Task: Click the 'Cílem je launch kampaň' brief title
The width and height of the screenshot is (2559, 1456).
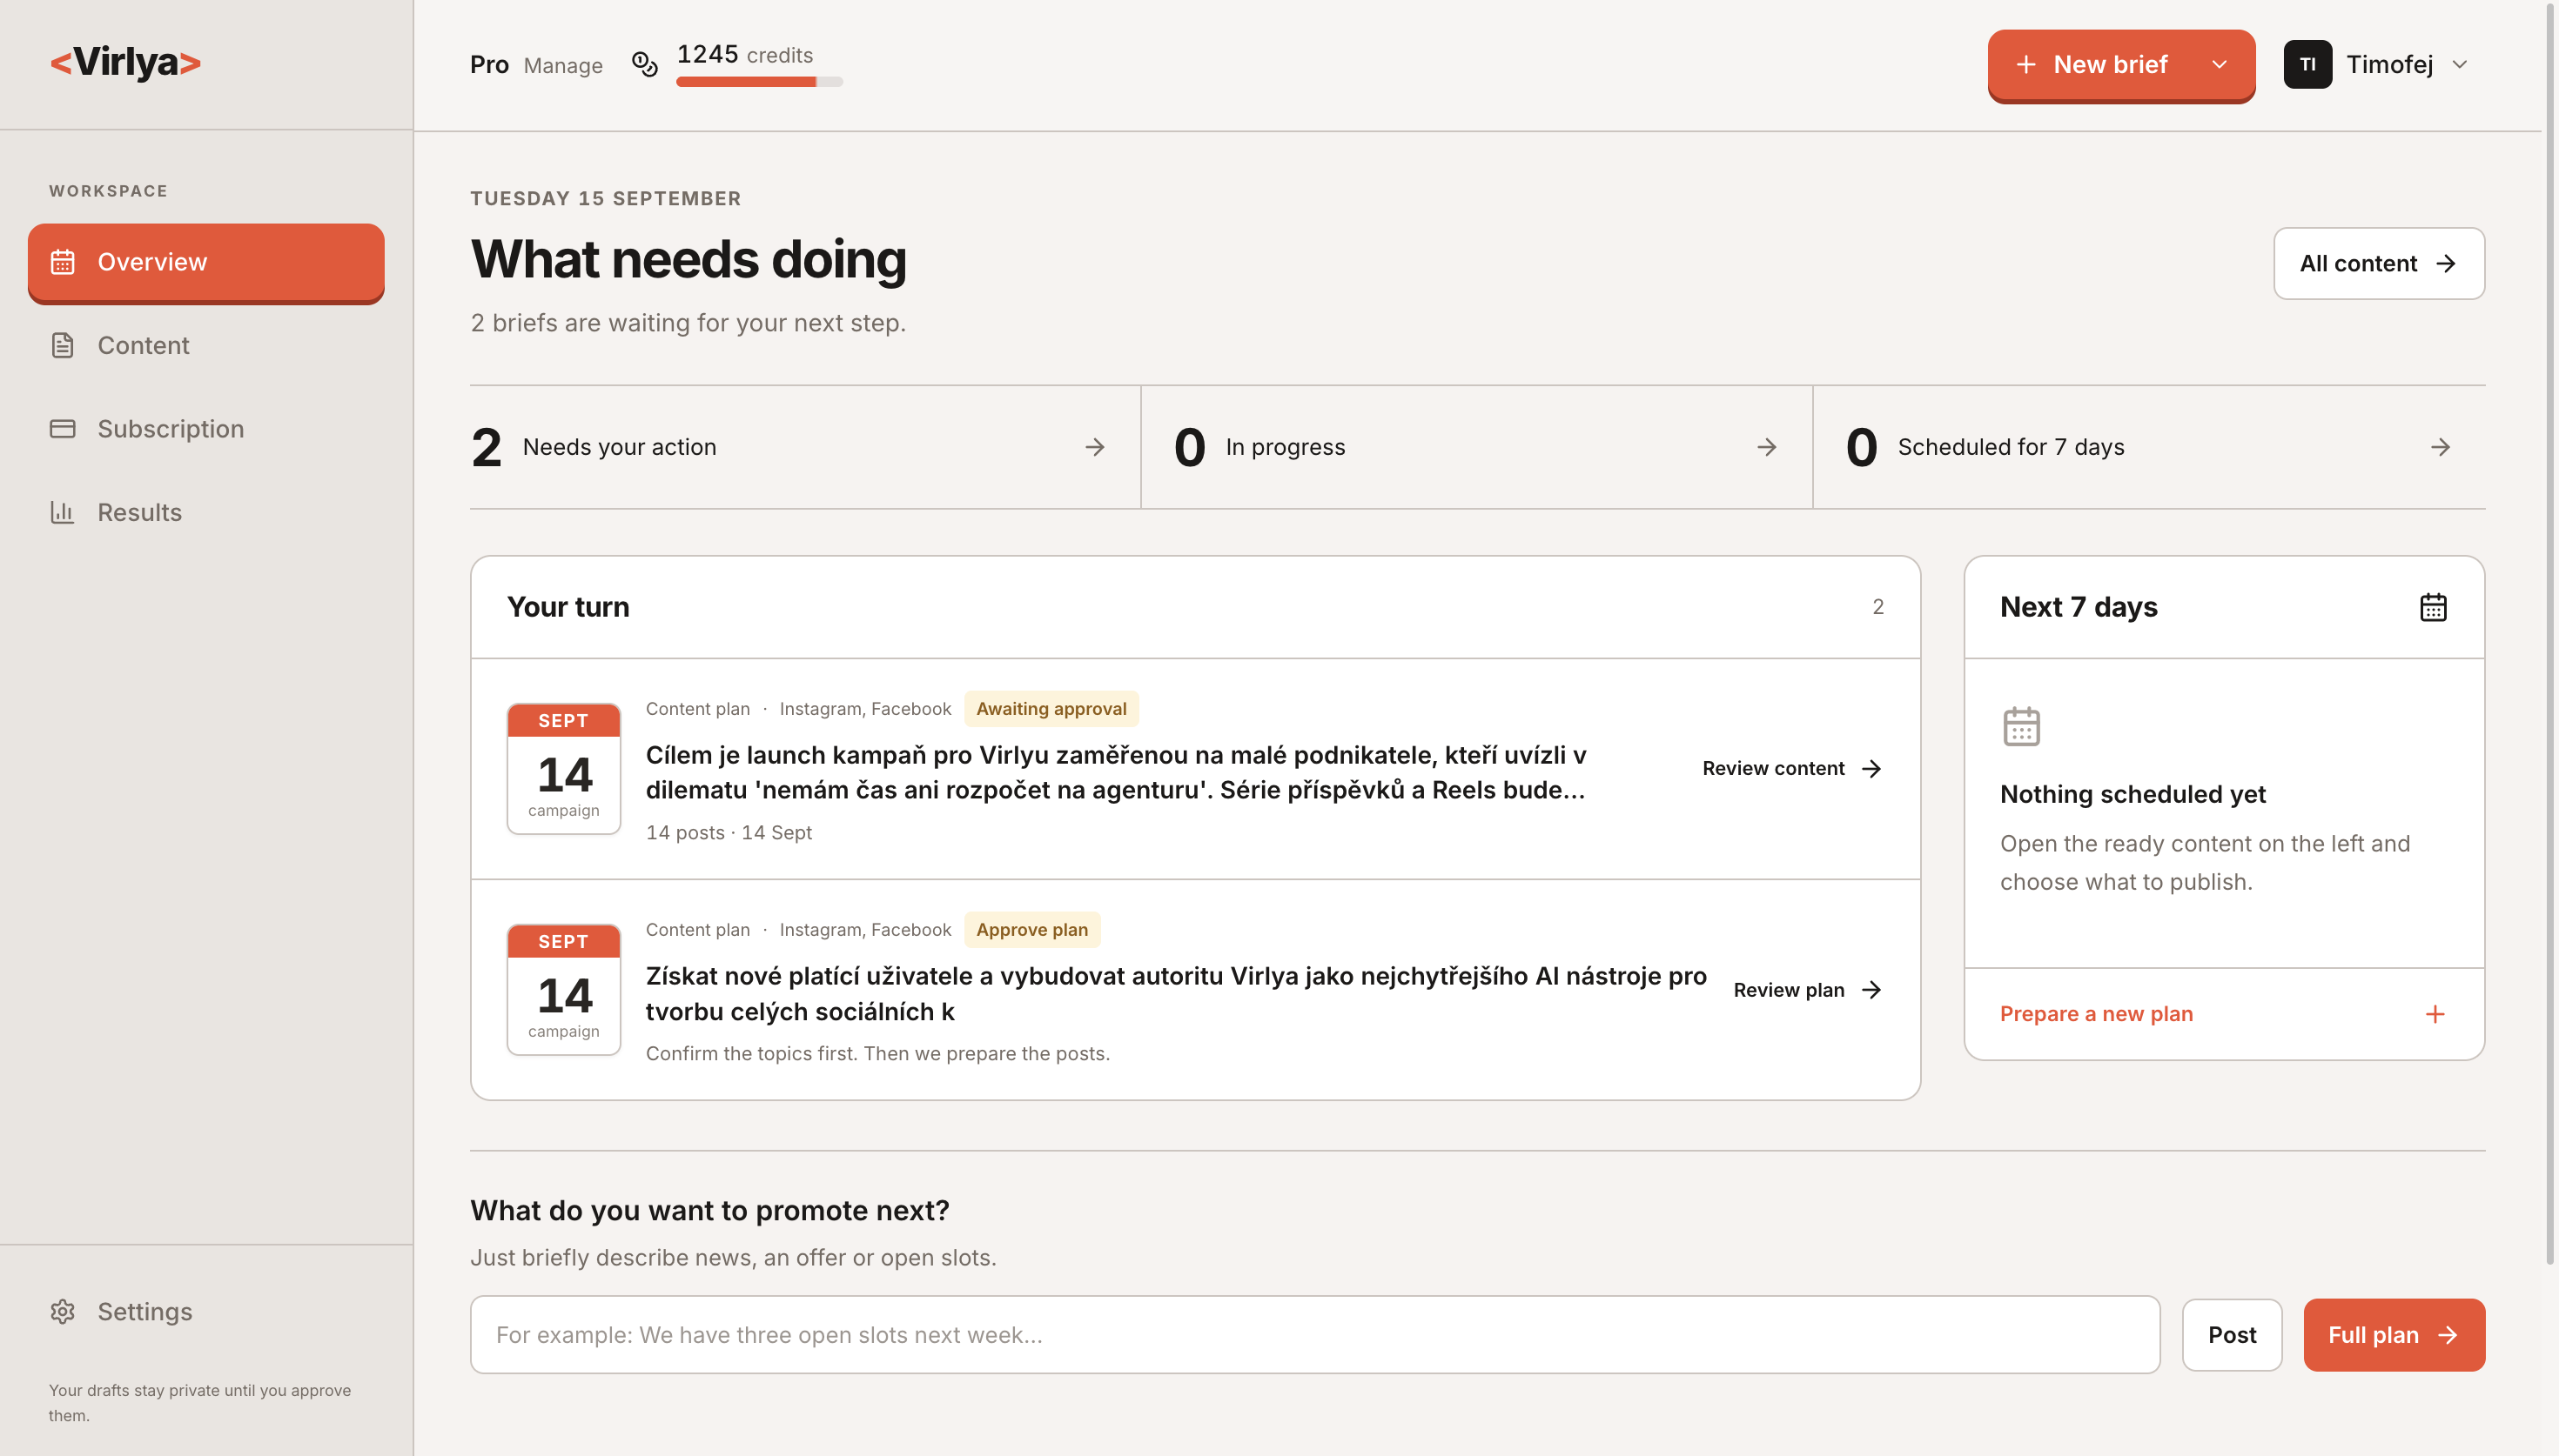Action: 1116,772
